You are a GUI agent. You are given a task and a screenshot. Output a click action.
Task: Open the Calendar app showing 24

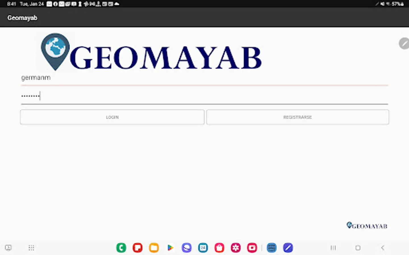tap(203, 248)
